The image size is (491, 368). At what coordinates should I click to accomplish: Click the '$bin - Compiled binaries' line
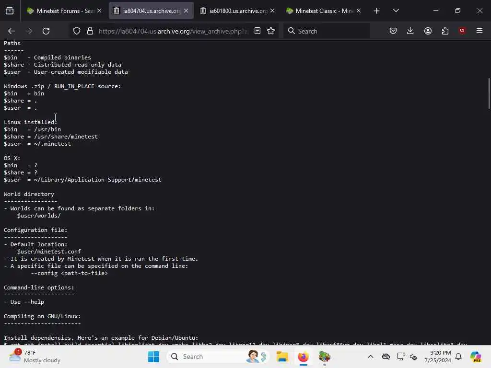(47, 57)
